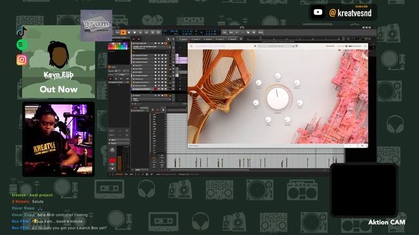This screenshot has width=419, height=235.
Task: Click the upper-left small macro knob
Action: point(259,83)
